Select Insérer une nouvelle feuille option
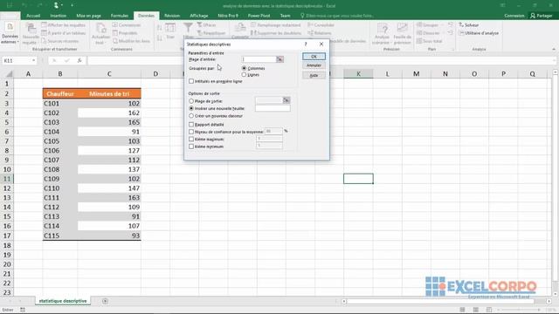 click(191, 108)
